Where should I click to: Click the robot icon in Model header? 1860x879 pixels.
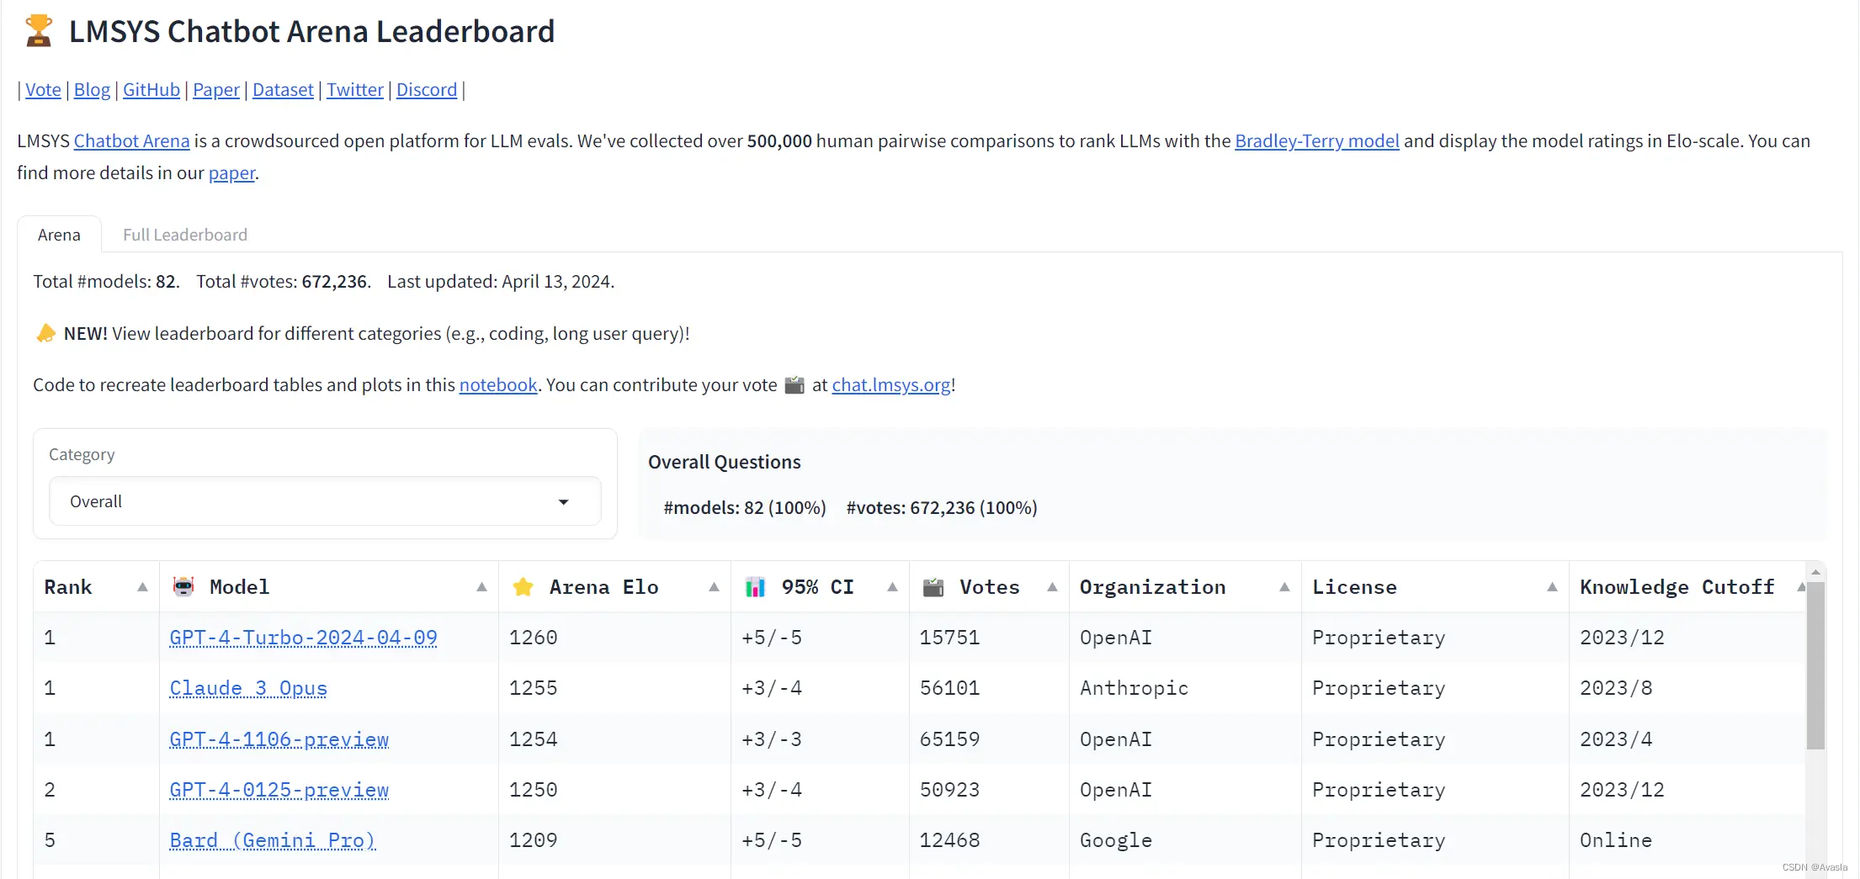coord(183,586)
